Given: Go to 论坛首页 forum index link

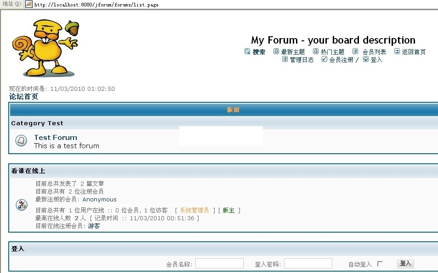Looking at the screenshot, I should [24, 97].
